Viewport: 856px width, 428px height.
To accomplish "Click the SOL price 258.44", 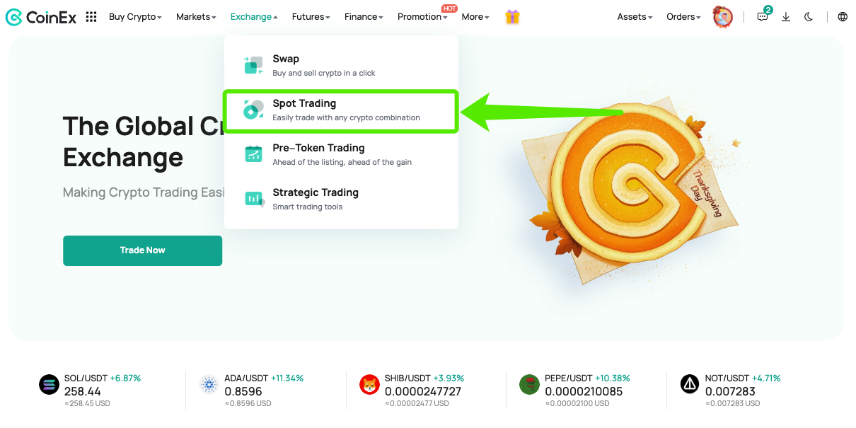I will coord(83,391).
